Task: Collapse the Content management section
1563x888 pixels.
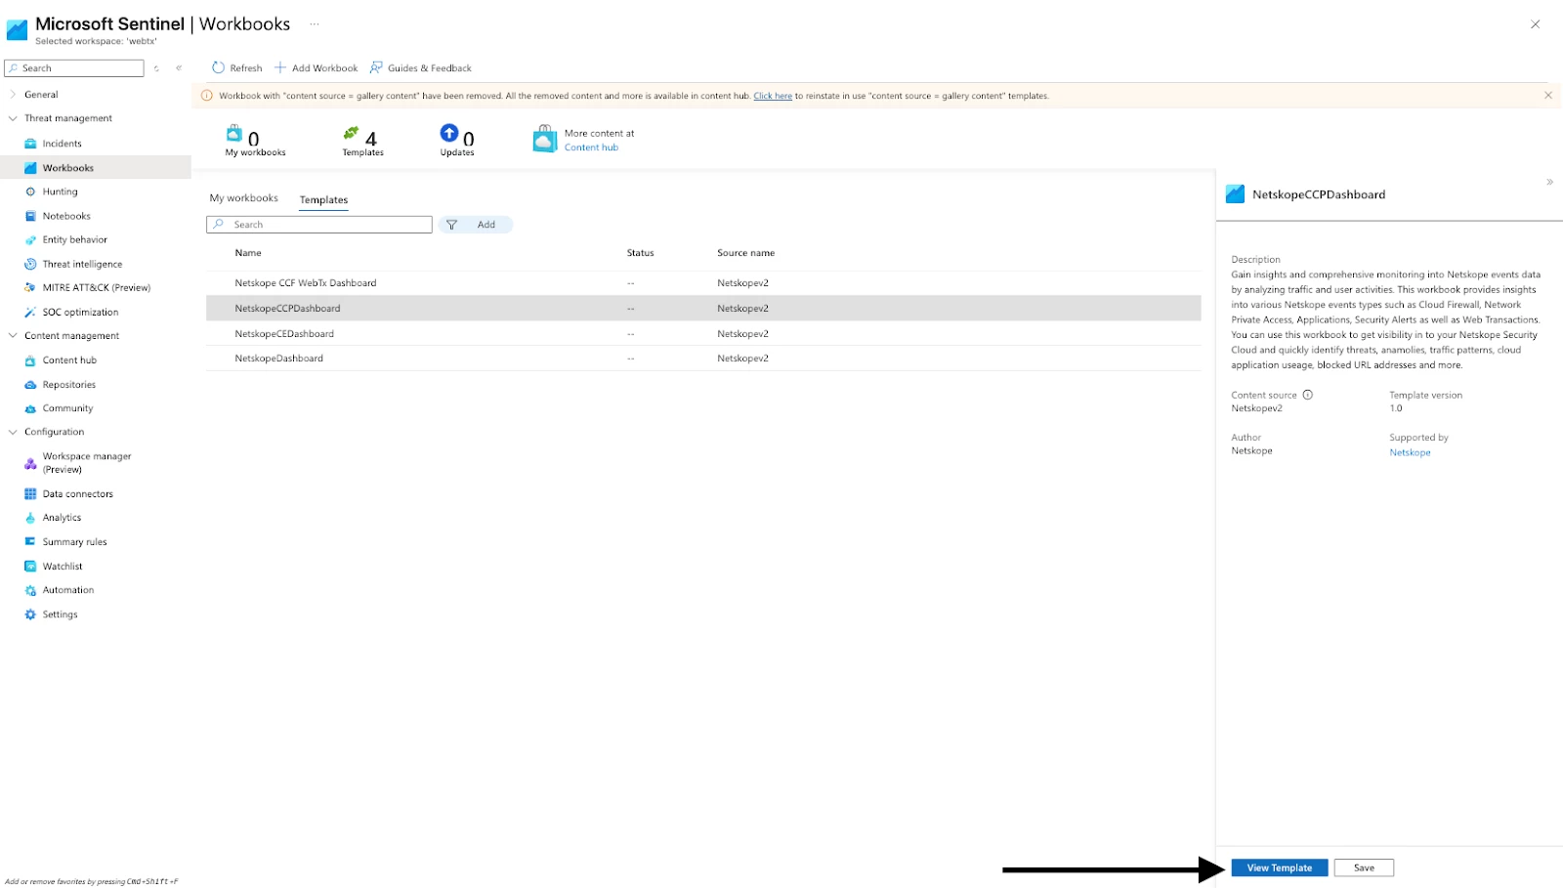Action: point(13,335)
